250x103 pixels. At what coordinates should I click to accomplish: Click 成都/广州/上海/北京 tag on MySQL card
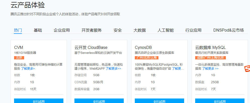point(211,58)
